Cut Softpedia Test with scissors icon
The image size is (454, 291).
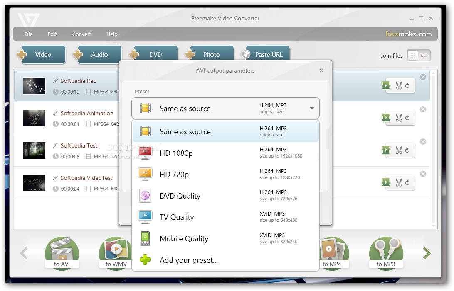(399, 150)
